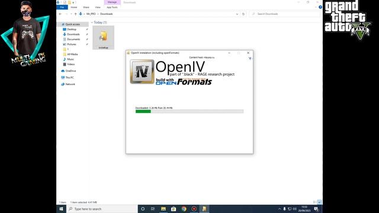Open the red recorder app on taskbar

point(194,209)
